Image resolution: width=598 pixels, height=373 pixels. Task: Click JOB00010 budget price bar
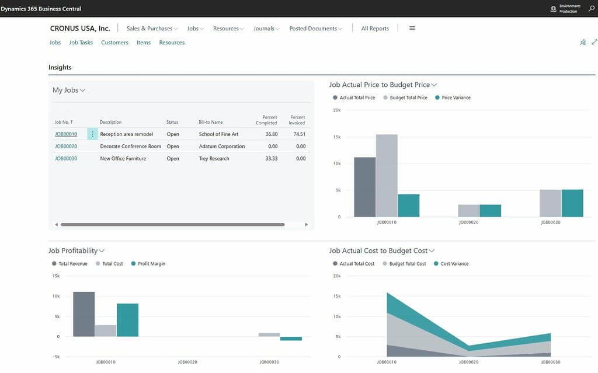tap(387, 176)
